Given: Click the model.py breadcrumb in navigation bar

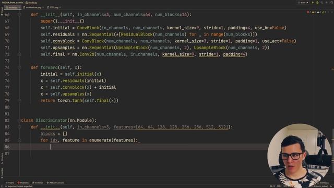Looking at the screenshot, I should 31,3.
